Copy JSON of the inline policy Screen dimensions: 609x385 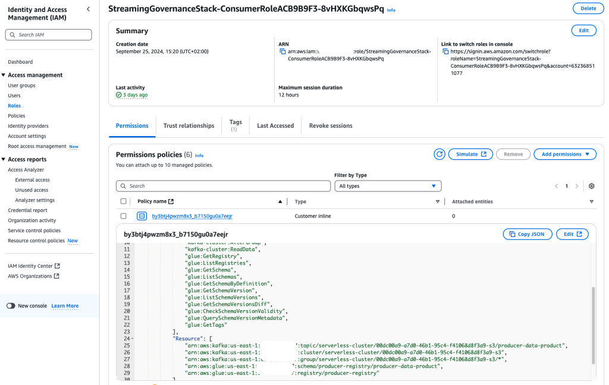pyautogui.click(x=528, y=234)
